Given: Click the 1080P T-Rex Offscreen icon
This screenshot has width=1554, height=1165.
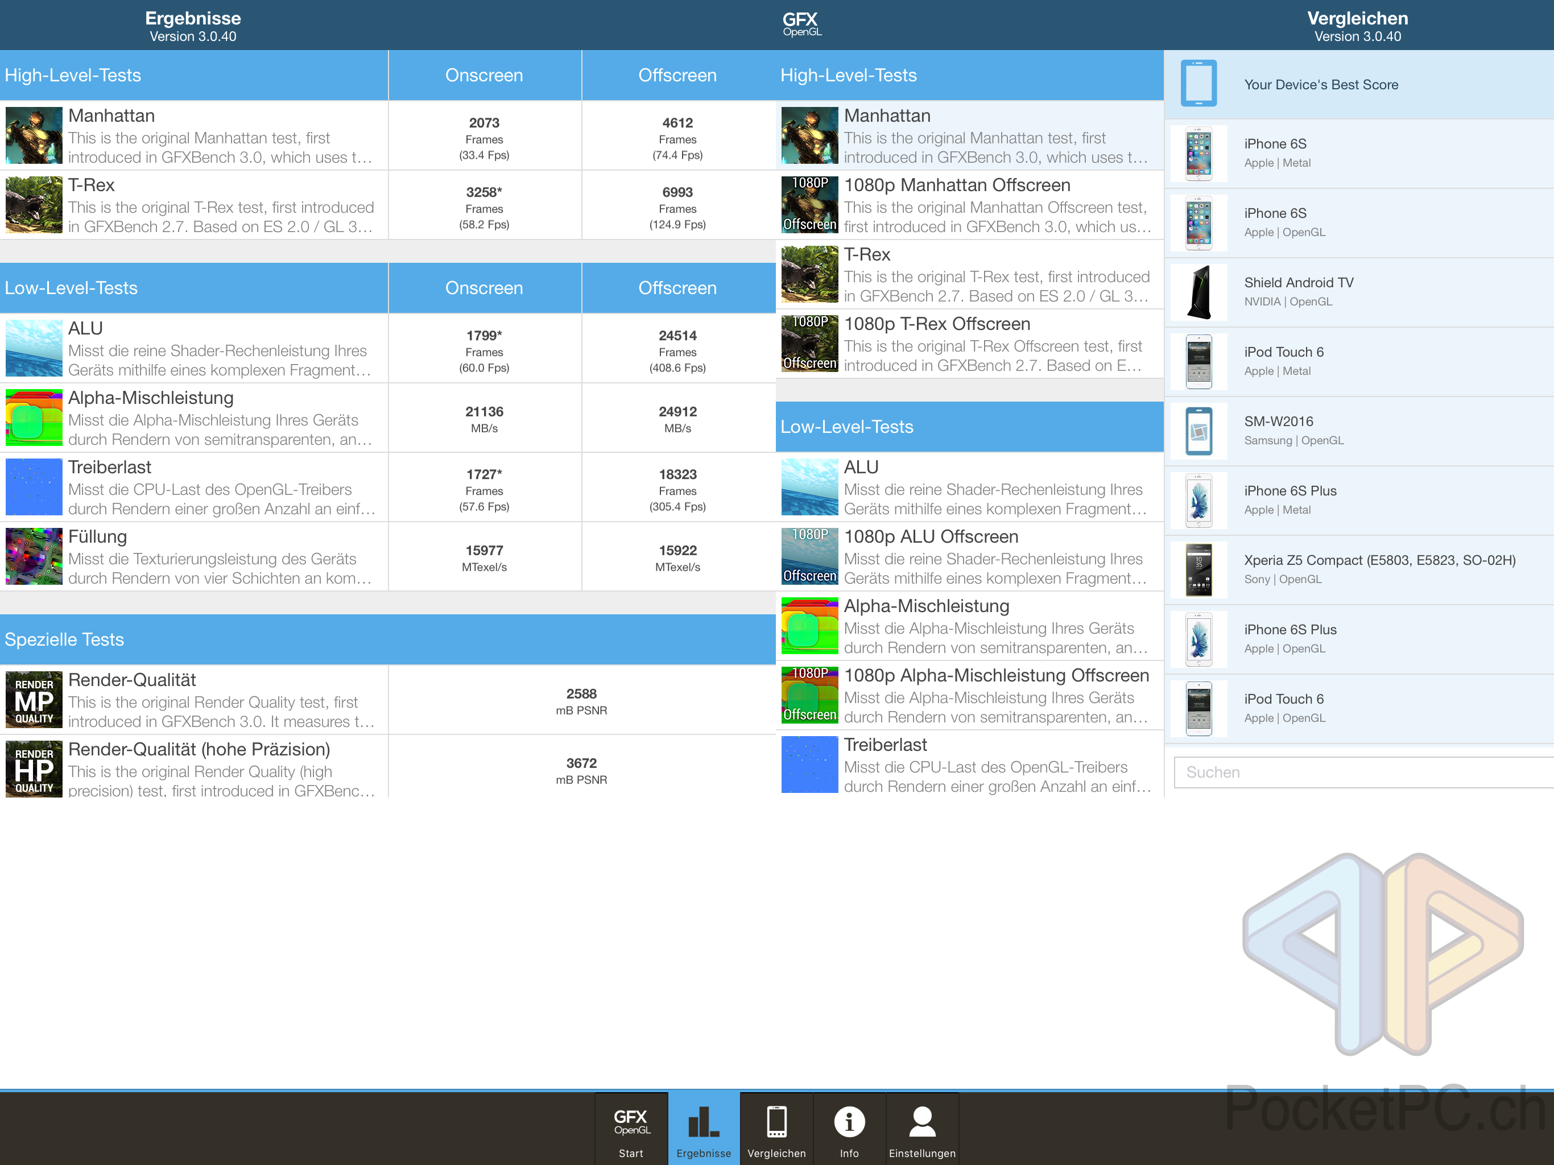Looking at the screenshot, I should pyautogui.click(x=809, y=344).
